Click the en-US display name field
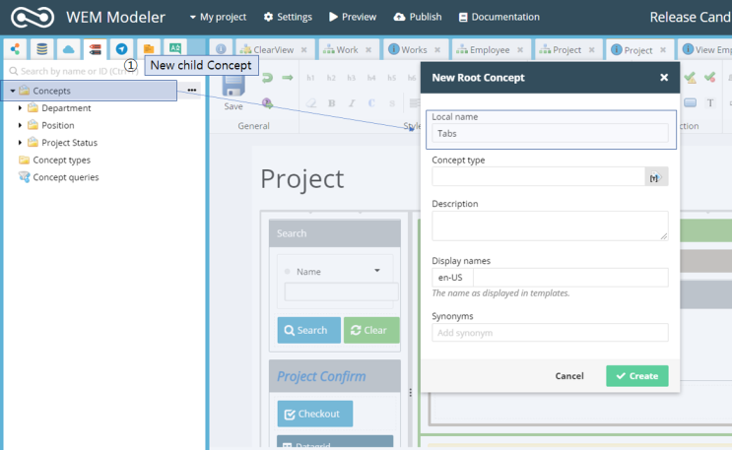 [570, 278]
